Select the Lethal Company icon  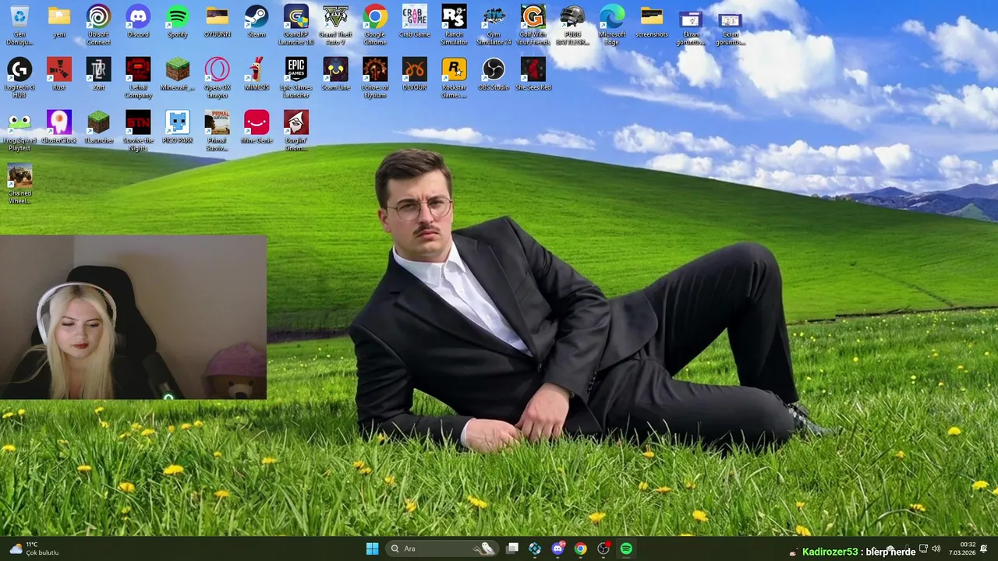[x=138, y=77]
